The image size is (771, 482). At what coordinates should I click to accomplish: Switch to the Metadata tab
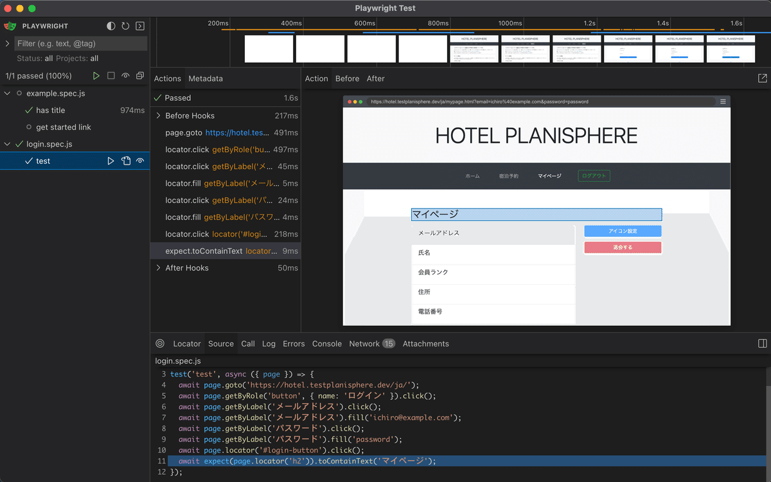[x=206, y=78]
